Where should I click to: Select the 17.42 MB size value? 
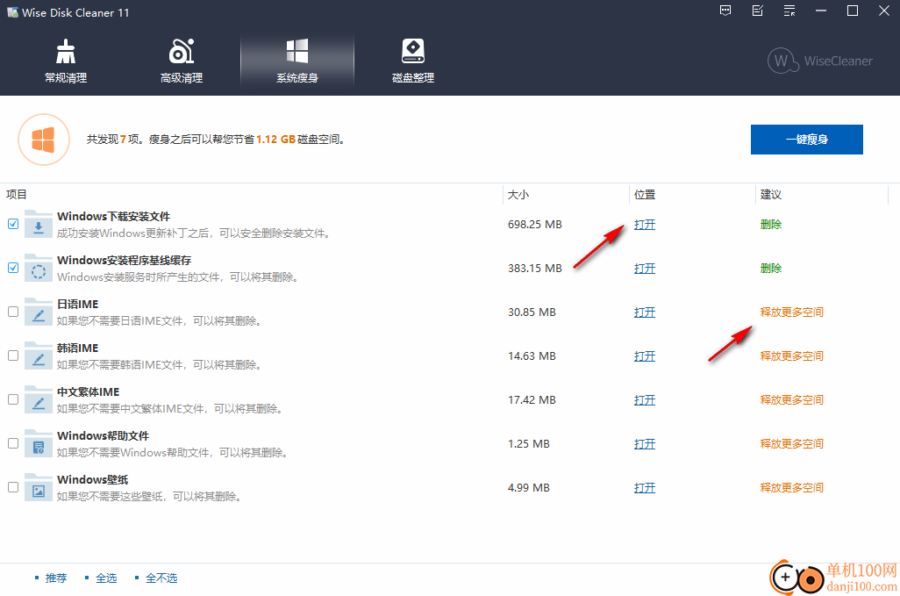click(x=532, y=400)
